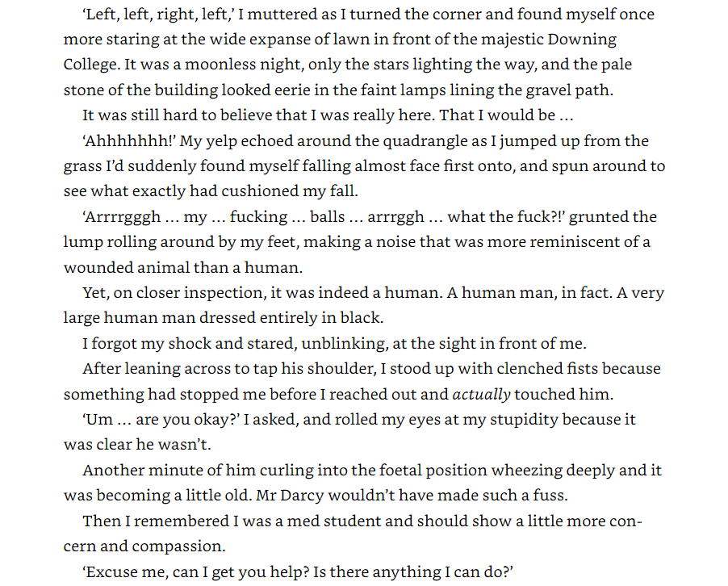This screenshot has width=728, height=586.
Task: Click the word "compassion"
Action: click(x=181, y=546)
